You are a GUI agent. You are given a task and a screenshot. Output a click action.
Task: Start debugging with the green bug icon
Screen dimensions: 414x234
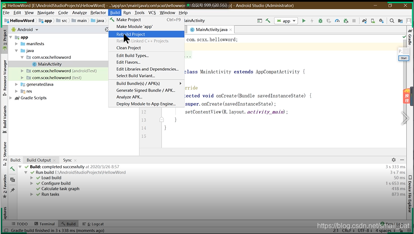[x=320, y=21]
